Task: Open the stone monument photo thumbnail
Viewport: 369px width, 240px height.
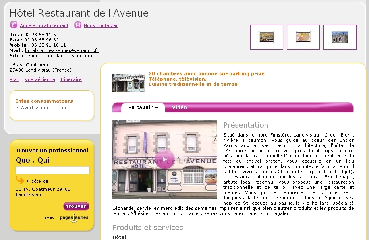Action: click(340, 37)
